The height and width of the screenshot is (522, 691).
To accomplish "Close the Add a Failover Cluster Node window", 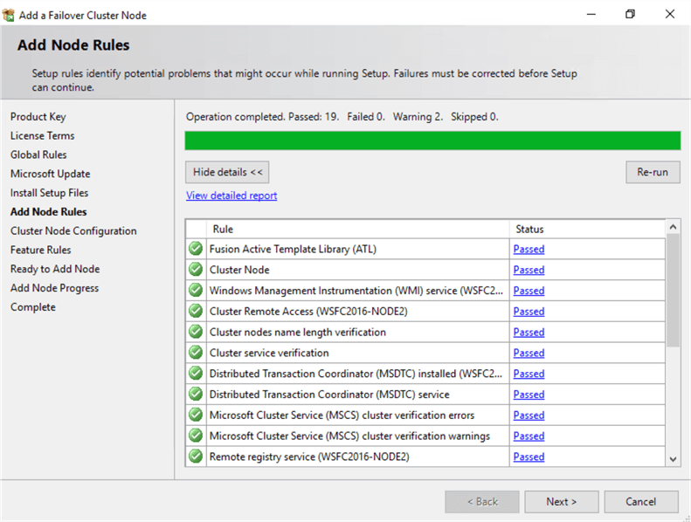I will (670, 15).
